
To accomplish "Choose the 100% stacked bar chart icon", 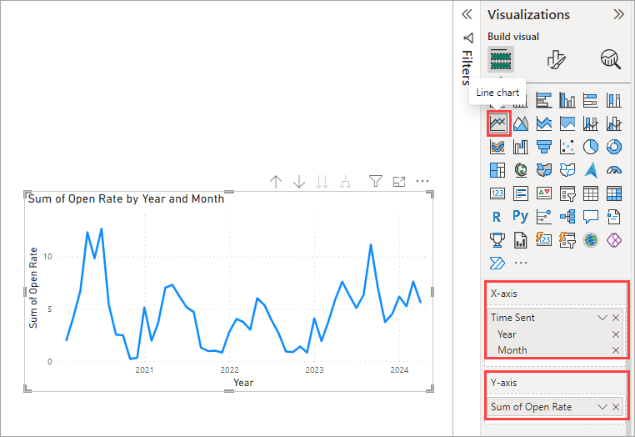I will click(591, 100).
